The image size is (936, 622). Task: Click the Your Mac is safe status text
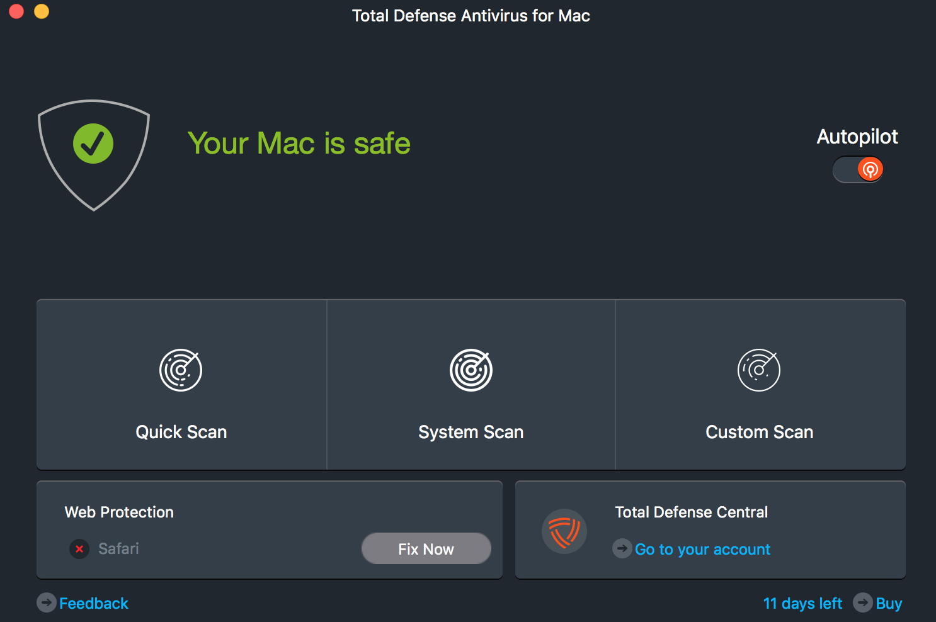pos(299,144)
